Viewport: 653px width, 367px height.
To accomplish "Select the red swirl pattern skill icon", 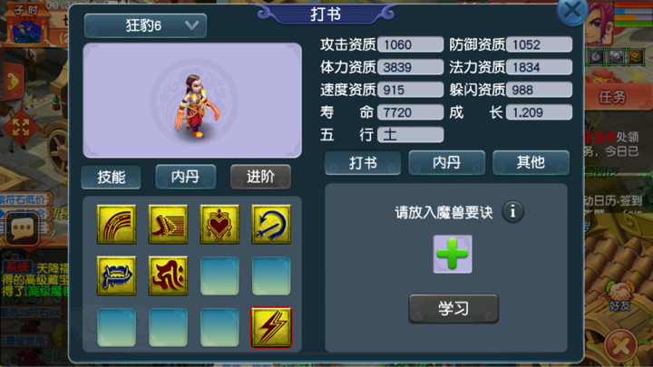I will click(x=168, y=275).
